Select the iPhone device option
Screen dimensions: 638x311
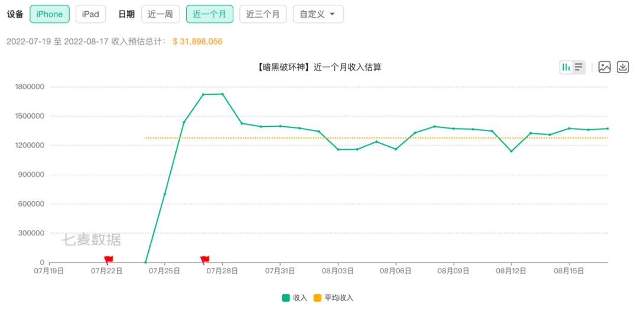click(x=50, y=14)
